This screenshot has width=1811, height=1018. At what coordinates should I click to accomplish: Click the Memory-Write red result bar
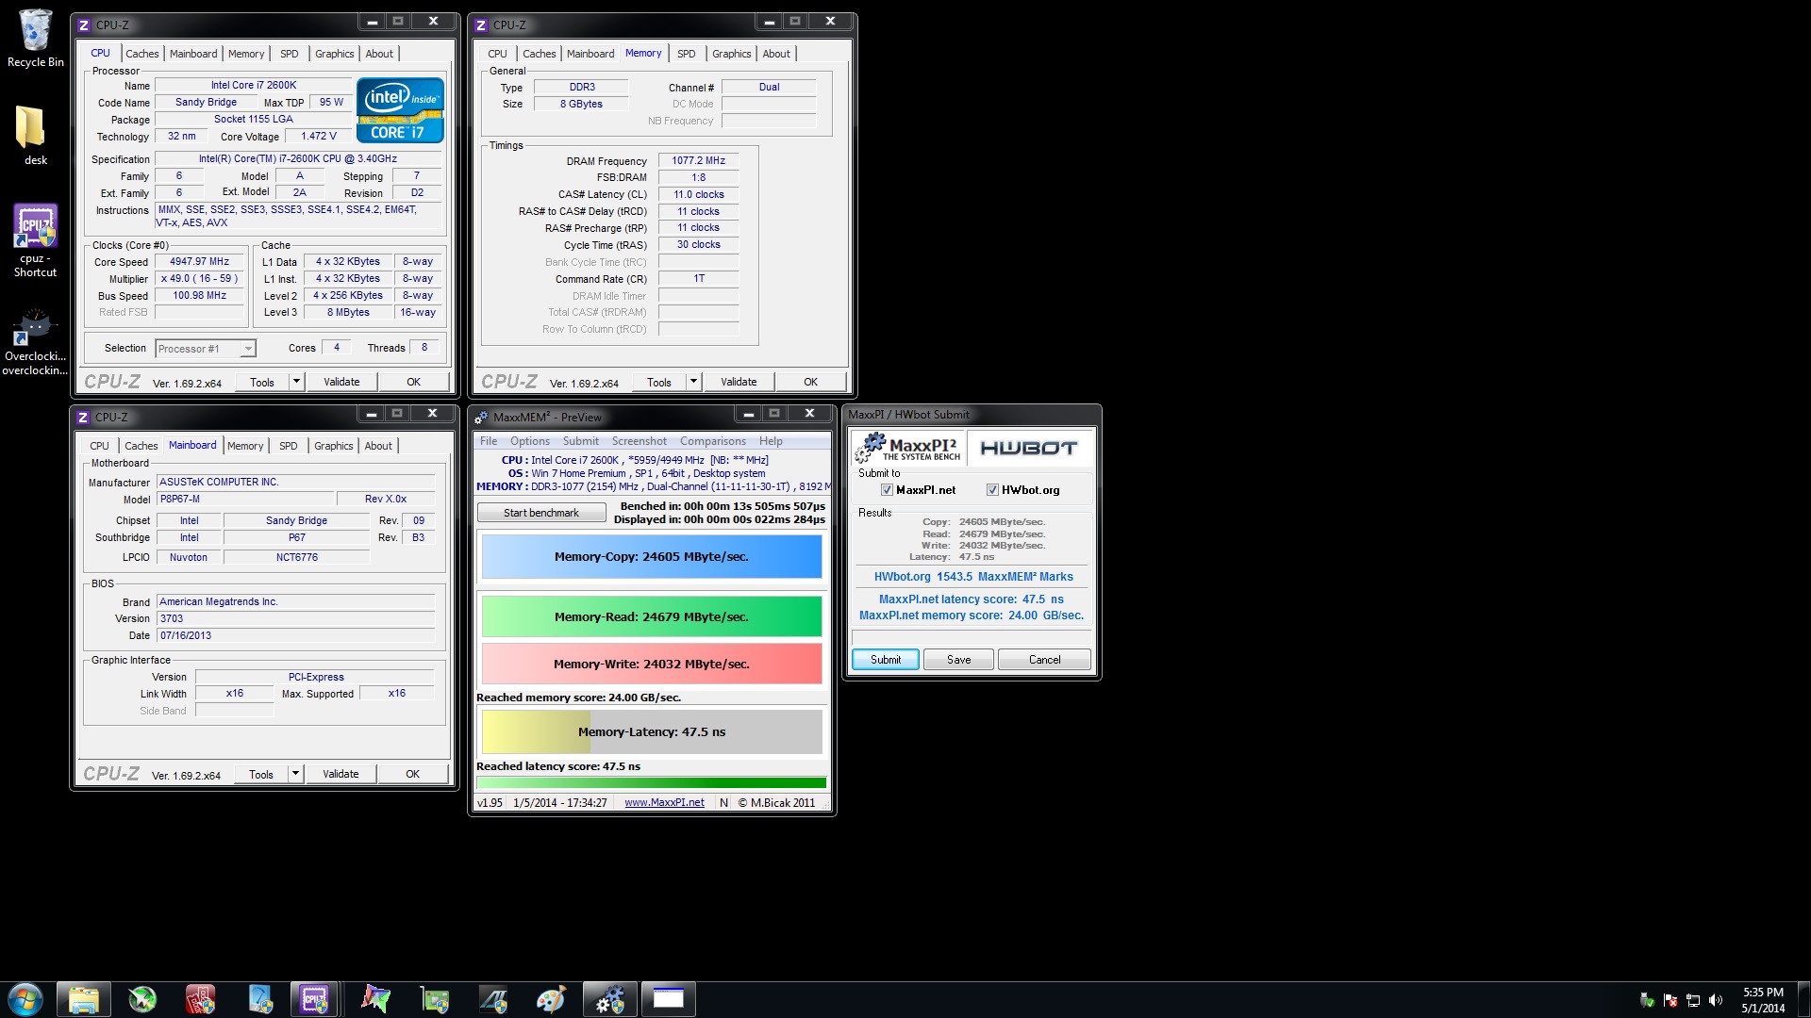pyautogui.click(x=652, y=664)
